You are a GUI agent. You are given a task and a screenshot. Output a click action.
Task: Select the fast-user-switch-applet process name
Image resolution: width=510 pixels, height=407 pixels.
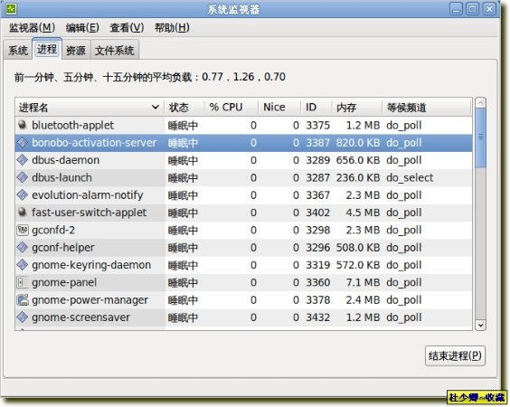click(x=90, y=213)
